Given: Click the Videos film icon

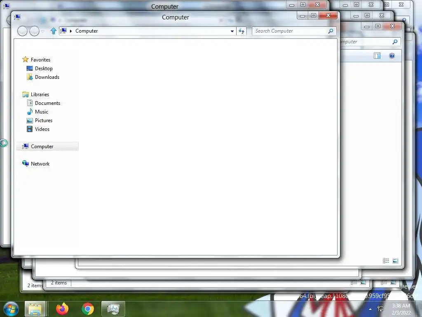Looking at the screenshot, I should click(30, 129).
